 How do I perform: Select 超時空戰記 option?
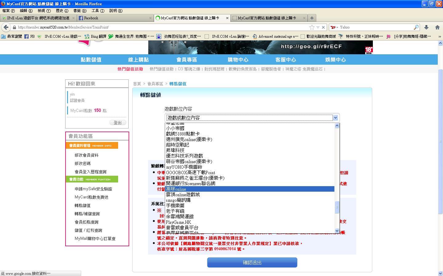(250, 145)
